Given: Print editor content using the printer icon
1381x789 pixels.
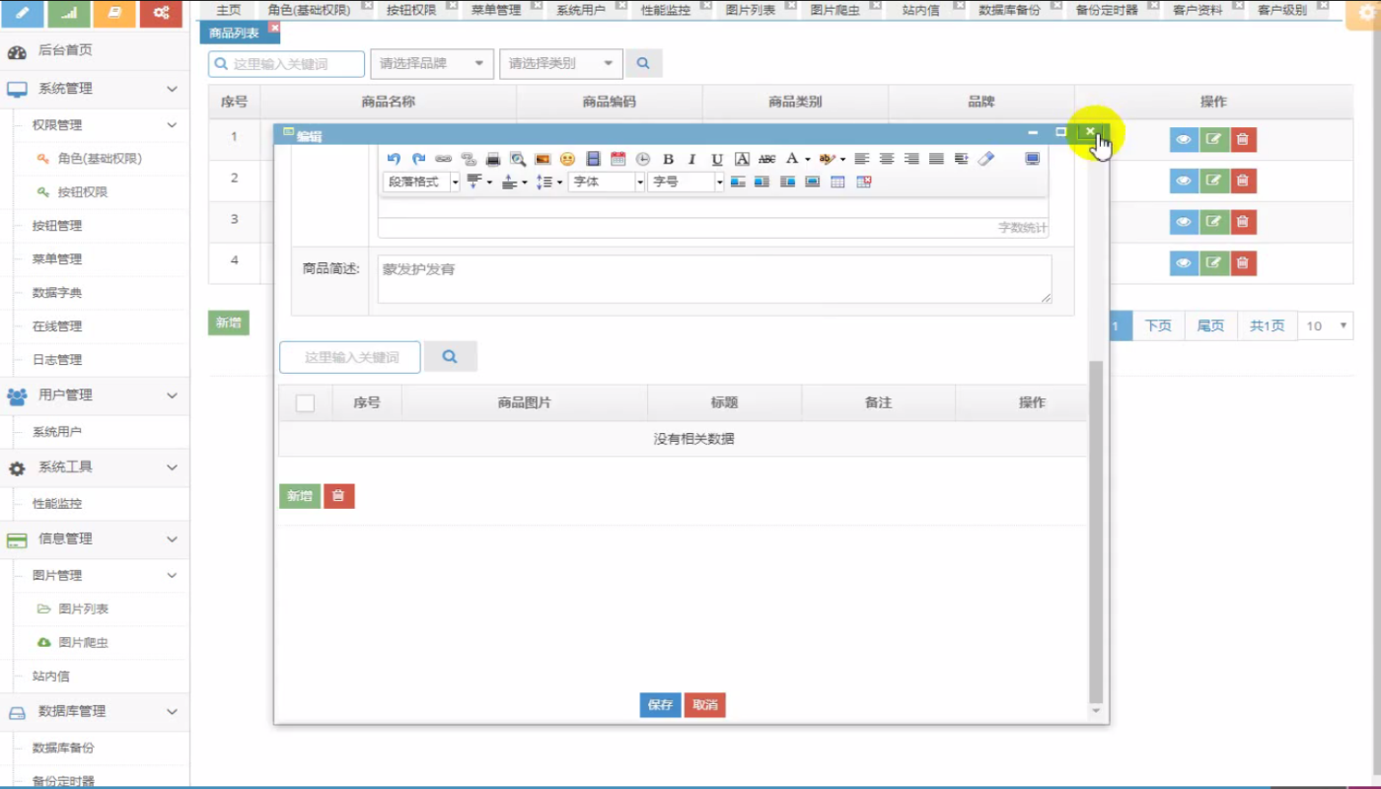Looking at the screenshot, I should pos(493,159).
